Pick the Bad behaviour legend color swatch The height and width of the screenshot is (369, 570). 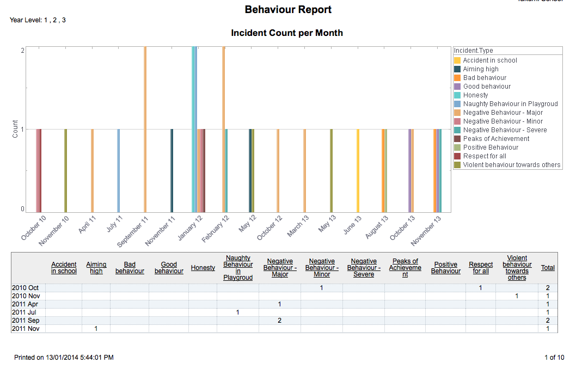click(x=457, y=78)
